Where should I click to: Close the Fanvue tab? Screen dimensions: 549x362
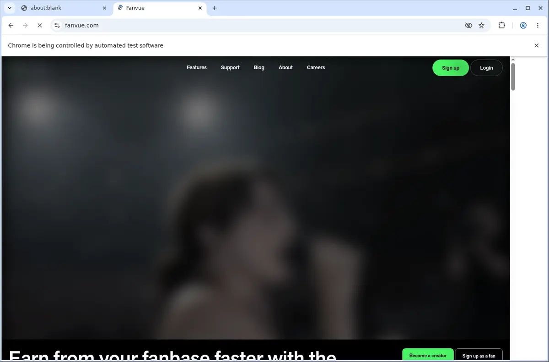point(200,8)
